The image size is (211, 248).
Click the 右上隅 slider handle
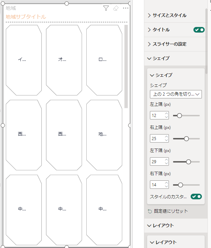186,139
